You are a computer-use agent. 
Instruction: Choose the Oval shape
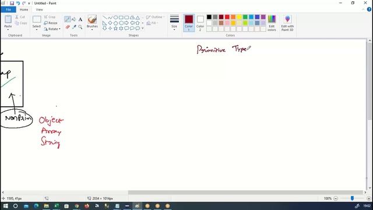115,17
